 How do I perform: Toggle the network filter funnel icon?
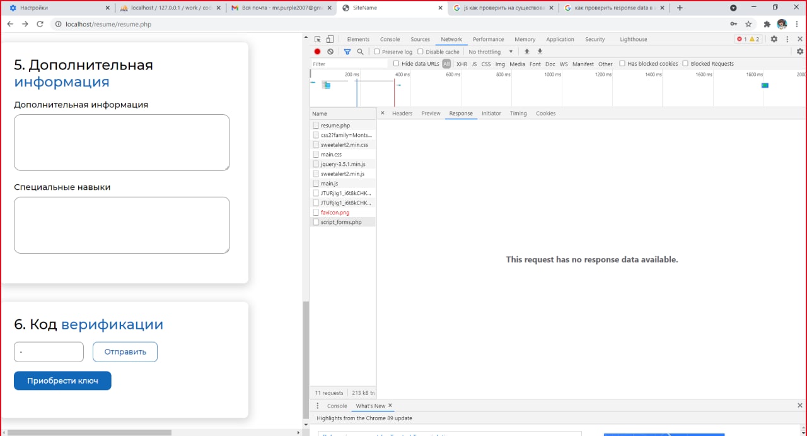pyautogui.click(x=347, y=52)
